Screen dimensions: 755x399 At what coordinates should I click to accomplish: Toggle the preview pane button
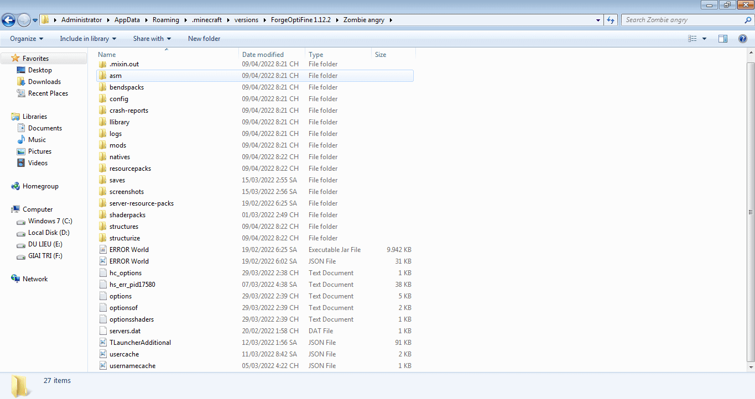(x=723, y=39)
